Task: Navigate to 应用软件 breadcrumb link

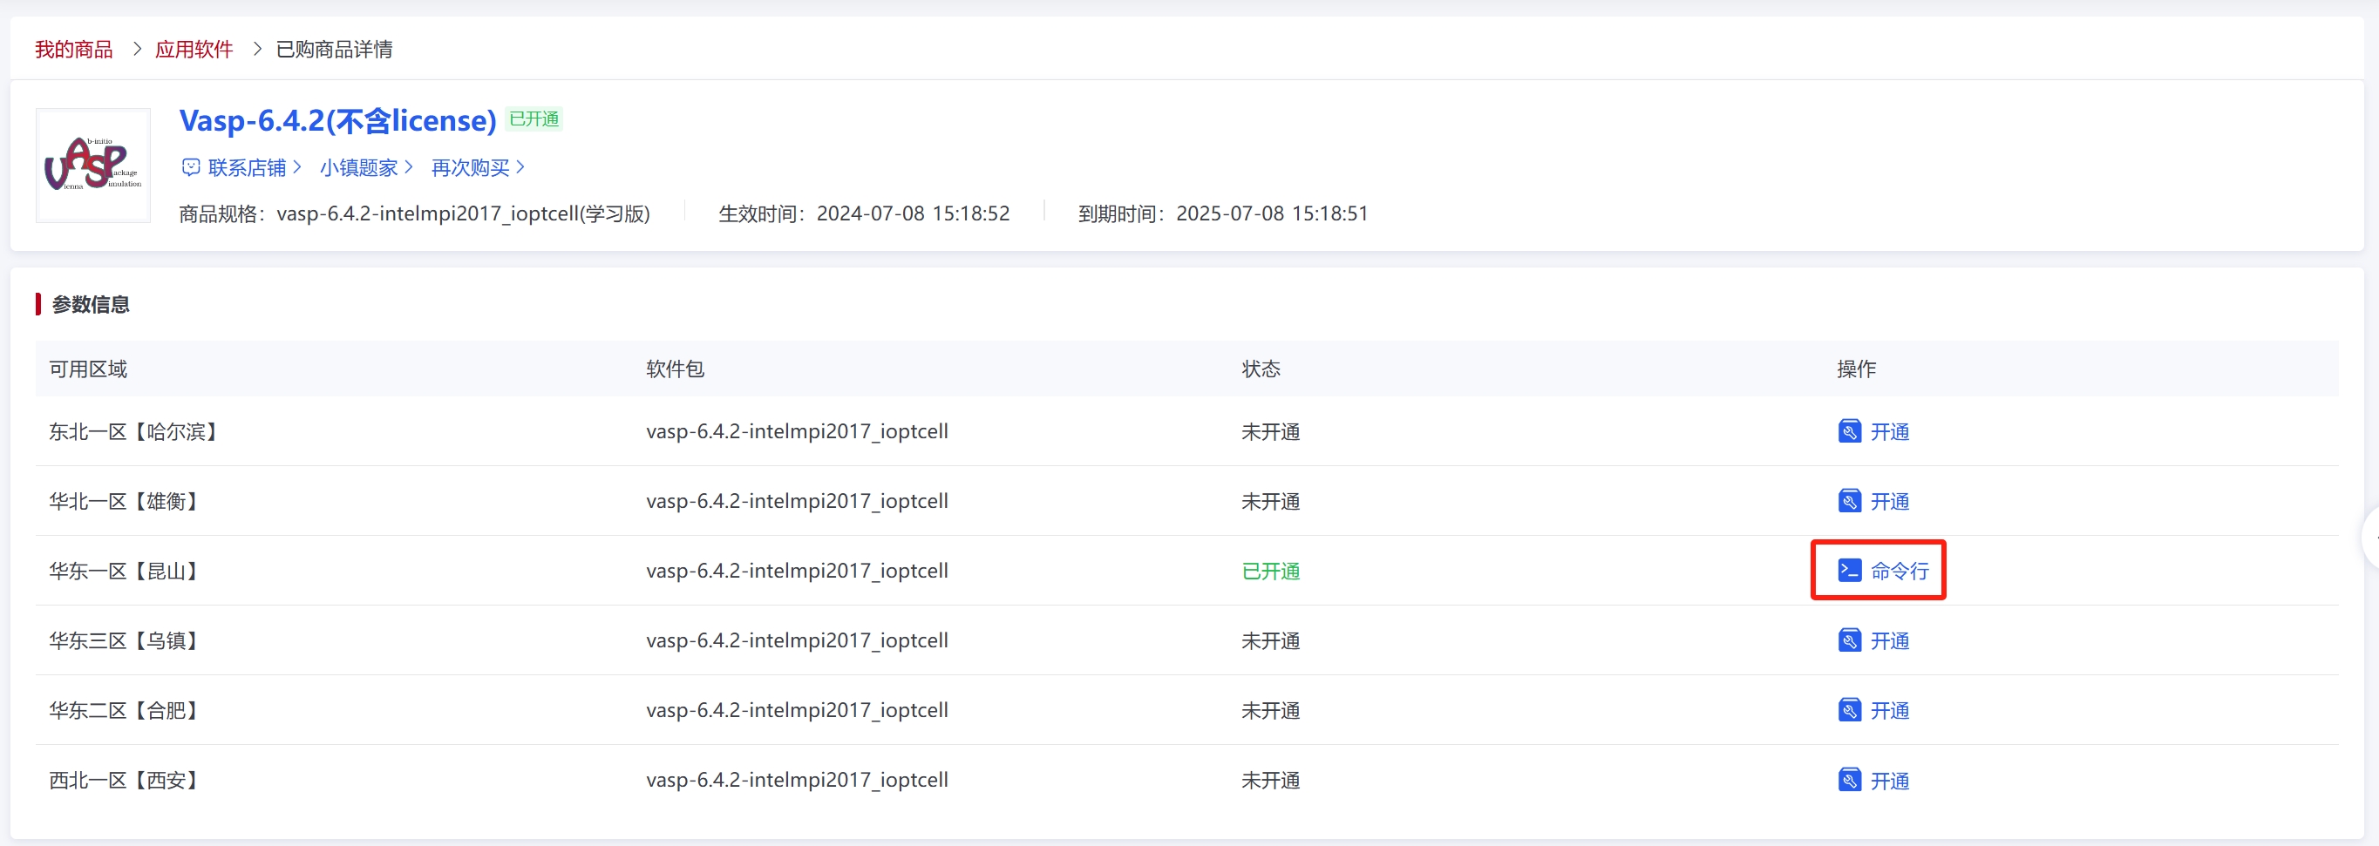Action: click(x=194, y=49)
